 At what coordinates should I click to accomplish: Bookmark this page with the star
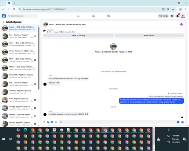[173, 9]
